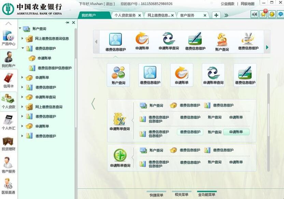This screenshot has width=284, height=199.
Task: Open the star favorites icon with badge
Action: point(263,14)
